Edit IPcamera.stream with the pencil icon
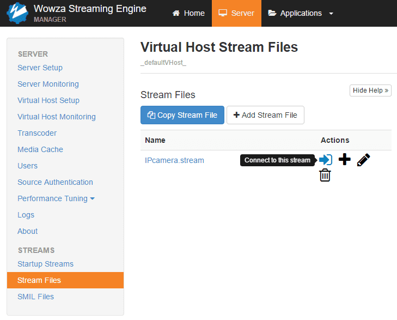The image size is (397, 320). (x=363, y=160)
